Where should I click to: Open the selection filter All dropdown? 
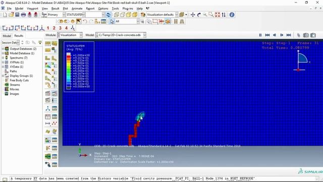[x=127, y=21]
